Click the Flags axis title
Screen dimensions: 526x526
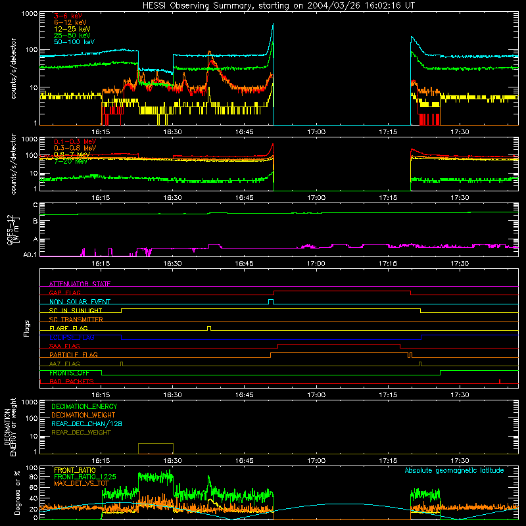coord(27,328)
